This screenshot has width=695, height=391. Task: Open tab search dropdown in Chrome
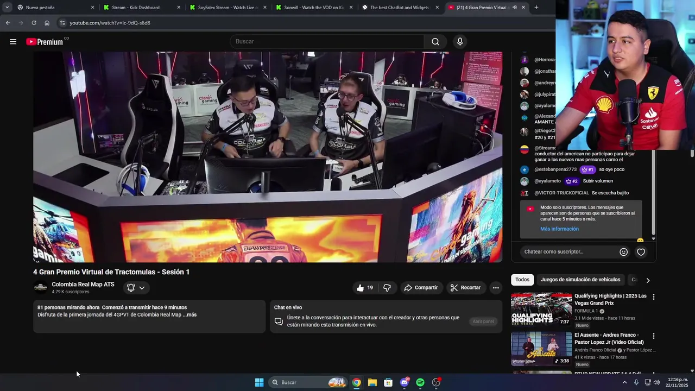pyautogui.click(x=7, y=8)
